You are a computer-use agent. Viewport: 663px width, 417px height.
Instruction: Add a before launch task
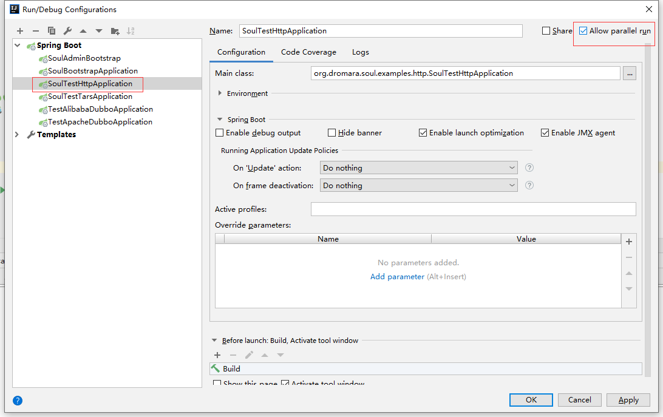(217, 355)
